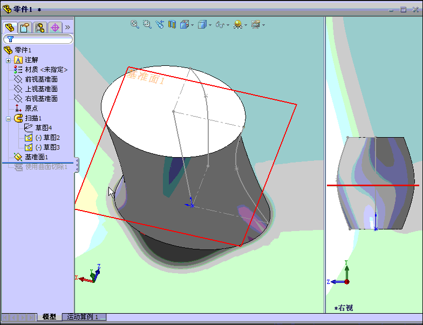Open the View Settings dropdown arrow
423x325 pixels.
[263, 25]
